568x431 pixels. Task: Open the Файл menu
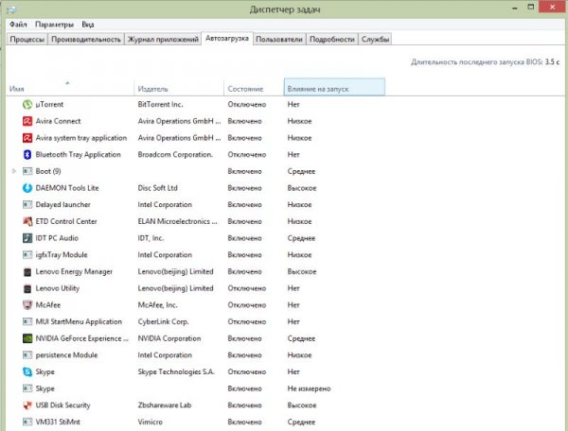pyautogui.click(x=19, y=23)
